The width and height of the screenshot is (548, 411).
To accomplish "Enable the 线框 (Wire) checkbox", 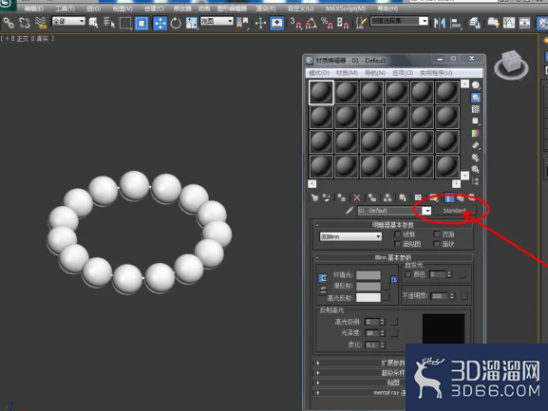I will tap(397, 234).
